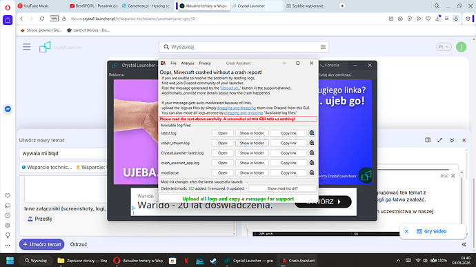Screen dimensions: 476x267
Task: Open the PL language dropdown
Action: 444,47
